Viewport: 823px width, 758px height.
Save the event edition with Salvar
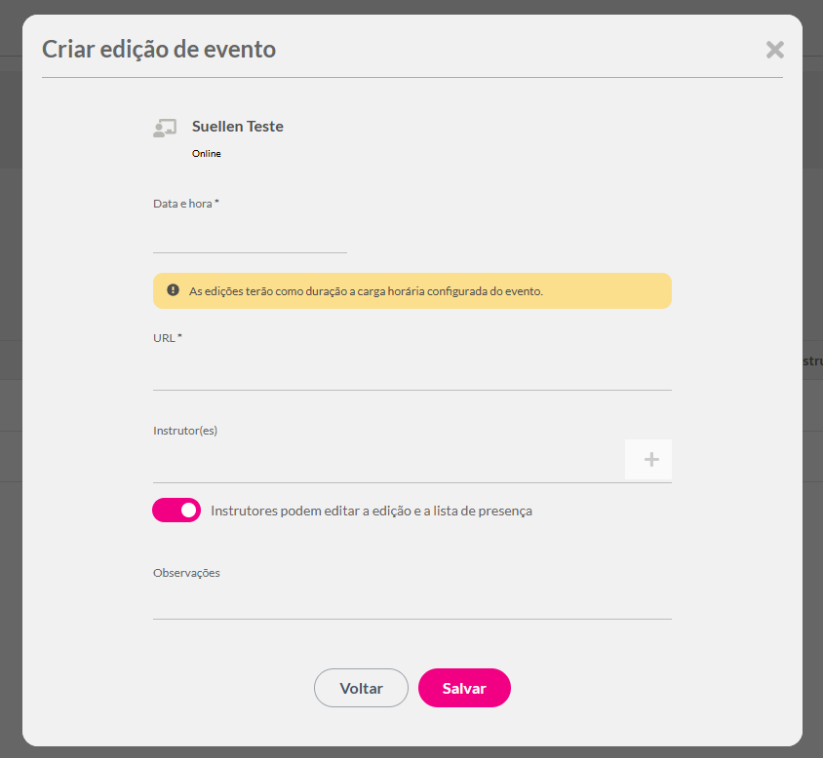coord(464,688)
